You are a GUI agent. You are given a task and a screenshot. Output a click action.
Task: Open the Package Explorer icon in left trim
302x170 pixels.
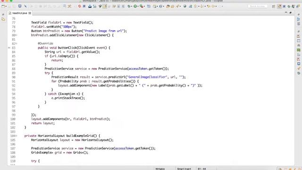tap(3, 19)
